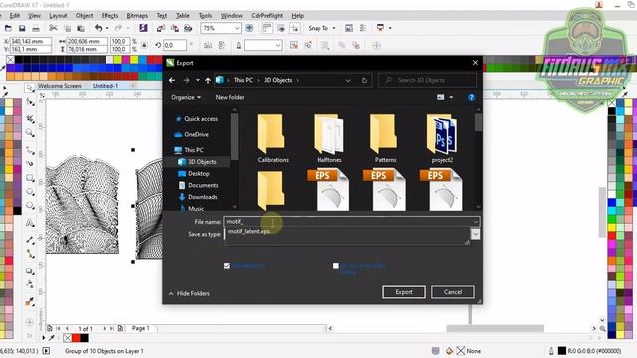Open the Layout menu
637x358 pixels.
point(58,16)
